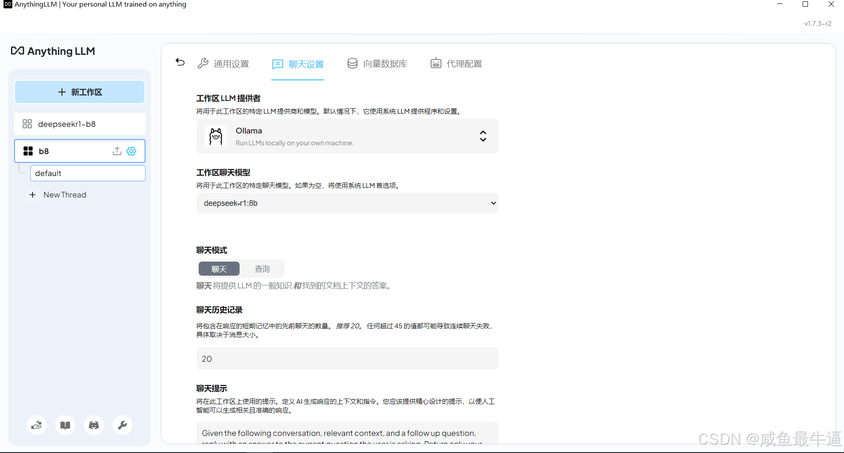The width and height of the screenshot is (844, 453).
Task: Click the Ollama llama logo icon
Action: [x=216, y=136]
